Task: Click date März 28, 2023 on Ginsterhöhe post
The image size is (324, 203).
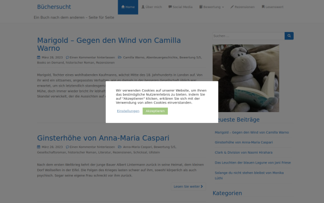Action: point(52,147)
